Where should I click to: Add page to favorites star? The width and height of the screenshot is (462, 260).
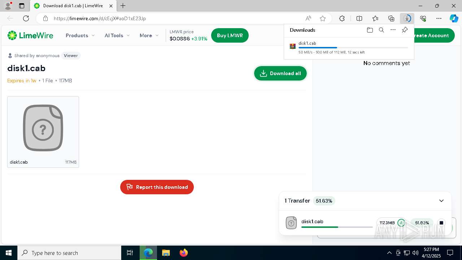pyautogui.click(x=323, y=18)
